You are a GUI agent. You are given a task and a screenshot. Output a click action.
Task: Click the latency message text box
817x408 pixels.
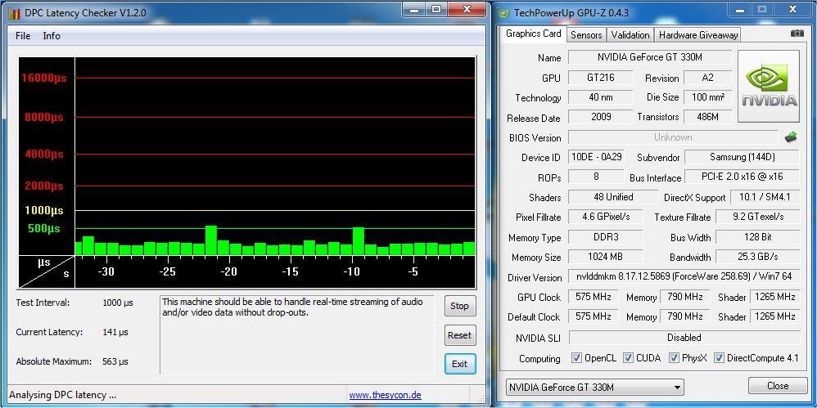(x=296, y=334)
